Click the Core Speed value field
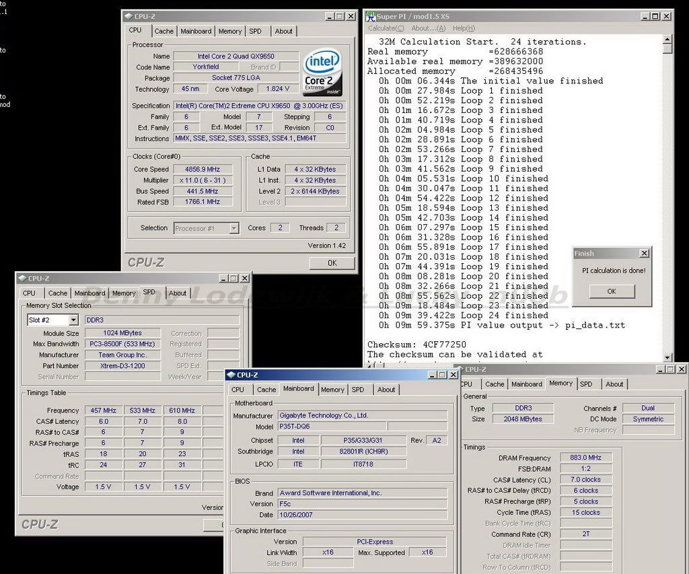 pyautogui.click(x=203, y=169)
